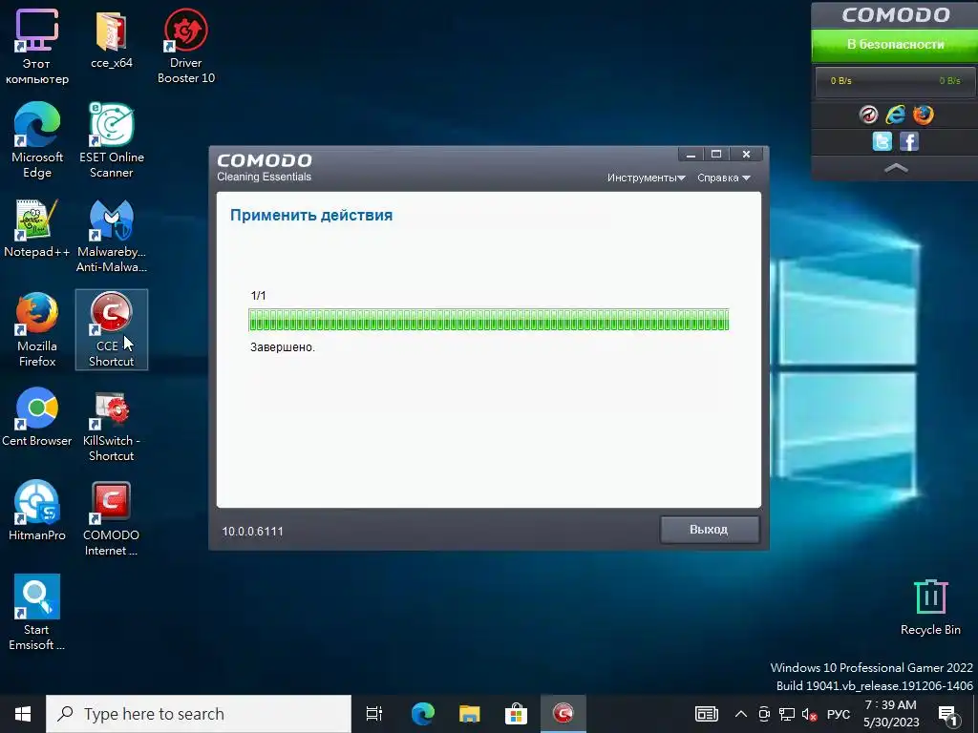Select the HitmanPro desktop icon
The image size is (978, 733).
click(x=37, y=512)
